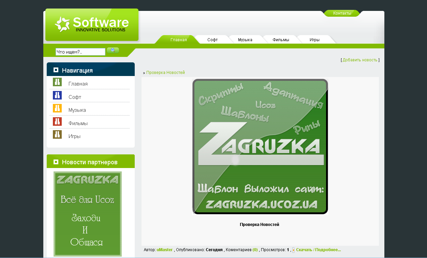This screenshot has width=427, height=258.
Task: Click the yellow icon beside Музыка
Action: [x=57, y=108]
